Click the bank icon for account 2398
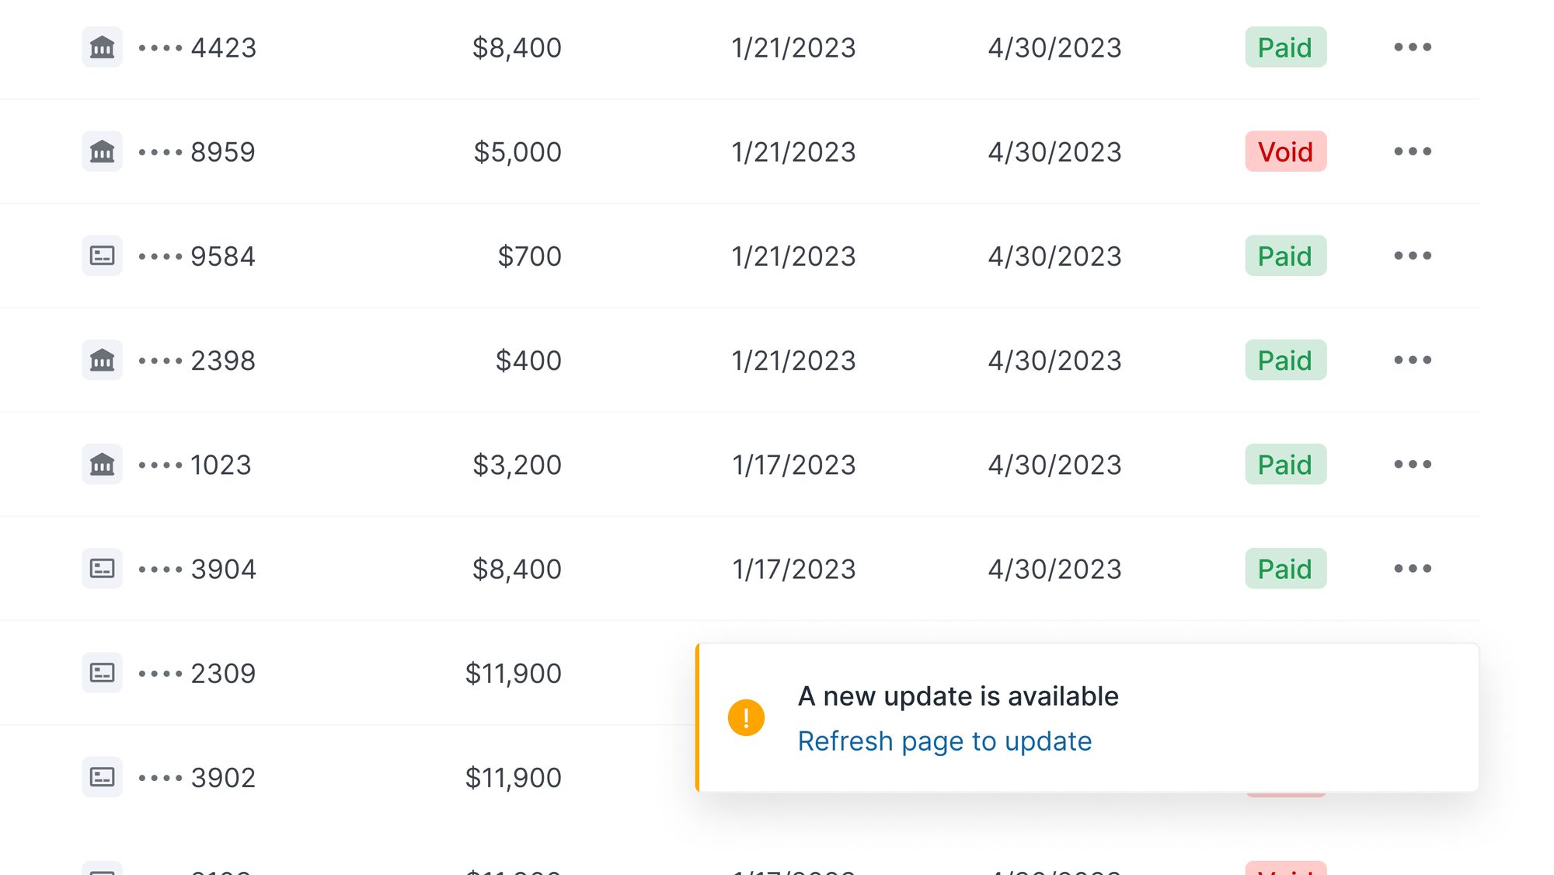 (102, 360)
